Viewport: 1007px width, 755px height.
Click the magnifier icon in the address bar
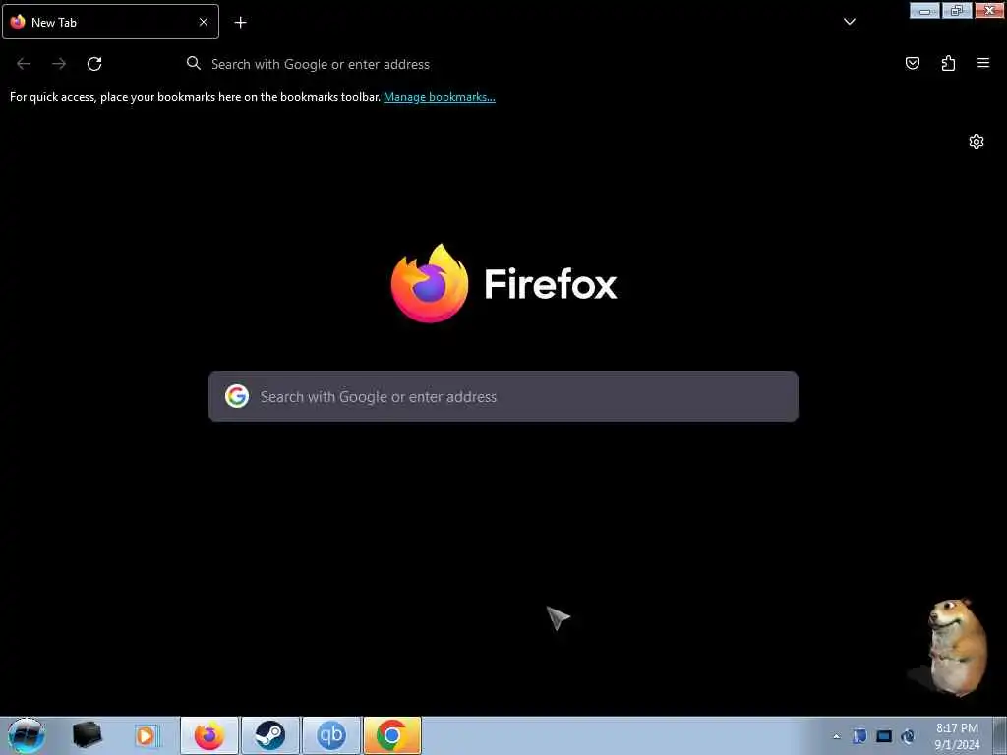pos(194,63)
